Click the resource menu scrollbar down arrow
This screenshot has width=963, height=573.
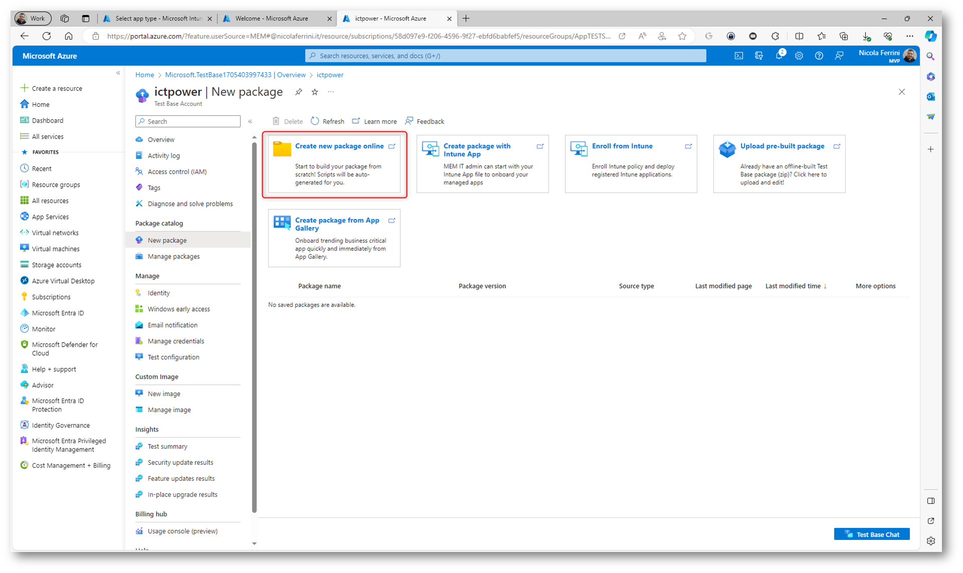coord(254,543)
